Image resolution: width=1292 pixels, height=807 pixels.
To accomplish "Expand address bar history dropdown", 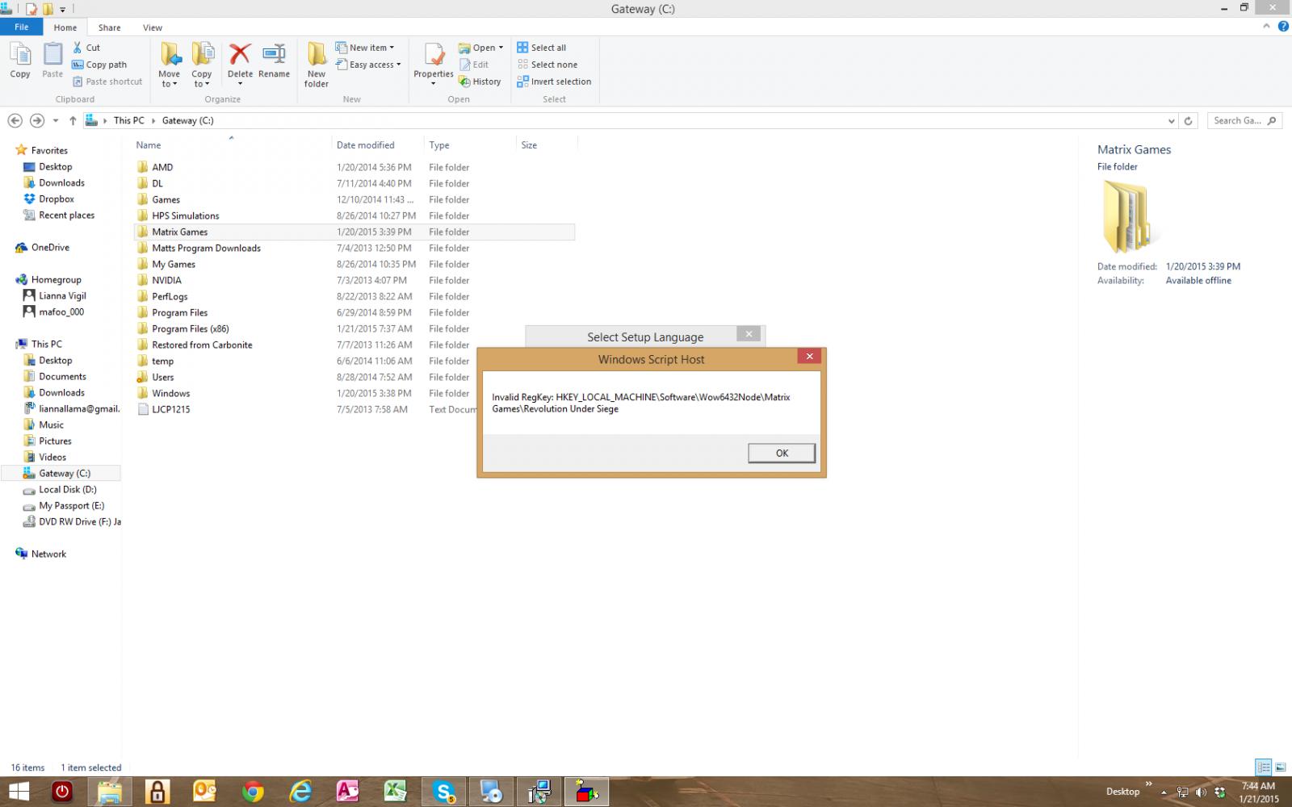I will click(x=1172, y=121).
